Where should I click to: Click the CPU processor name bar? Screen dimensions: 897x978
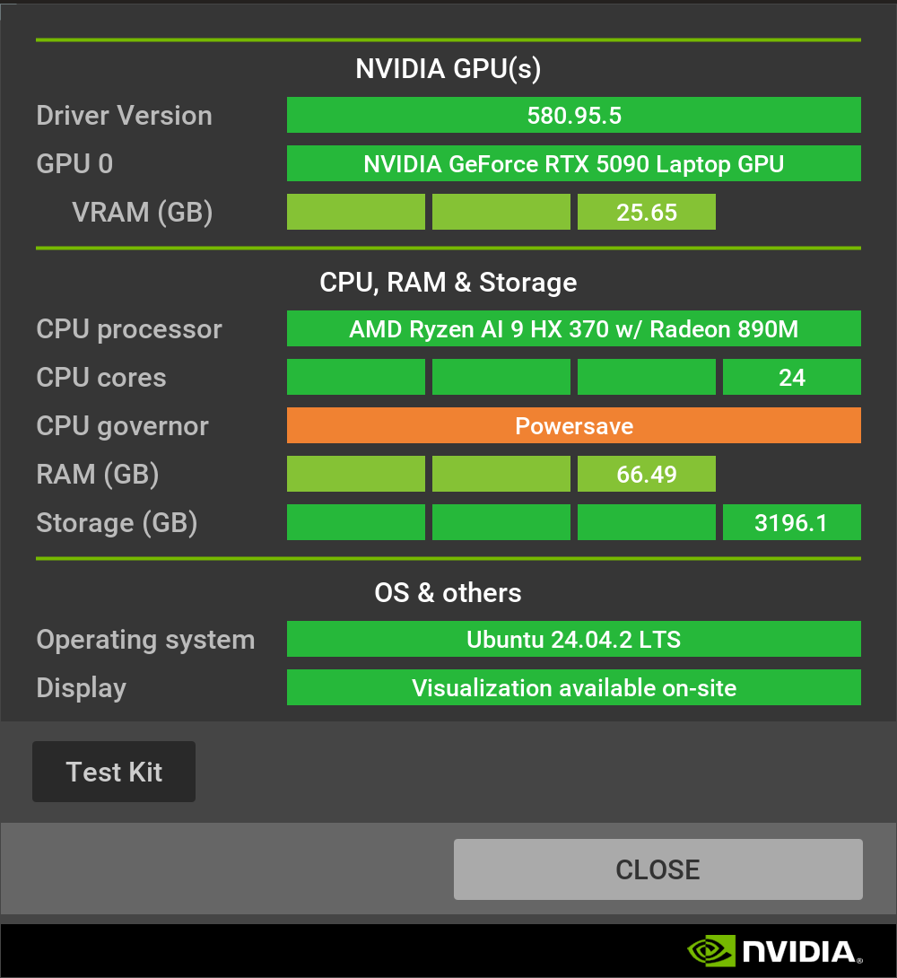(574, 329)
